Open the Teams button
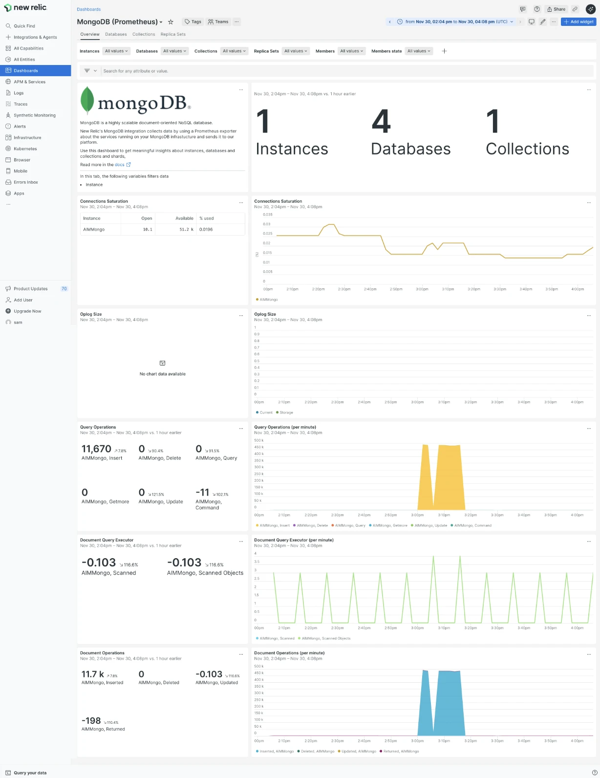The height and width of the screenshot is (778, 600). 218,22
